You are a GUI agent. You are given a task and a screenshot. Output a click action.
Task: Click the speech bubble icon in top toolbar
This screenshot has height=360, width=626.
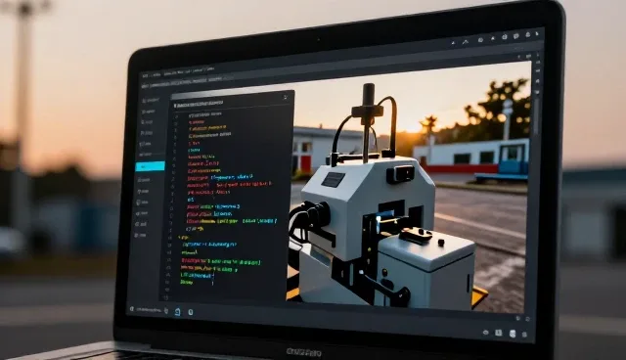pos(516,36)
